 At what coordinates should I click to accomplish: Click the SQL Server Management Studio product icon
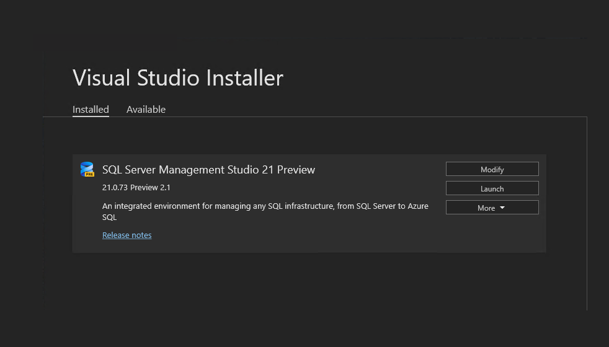point(87,169)
